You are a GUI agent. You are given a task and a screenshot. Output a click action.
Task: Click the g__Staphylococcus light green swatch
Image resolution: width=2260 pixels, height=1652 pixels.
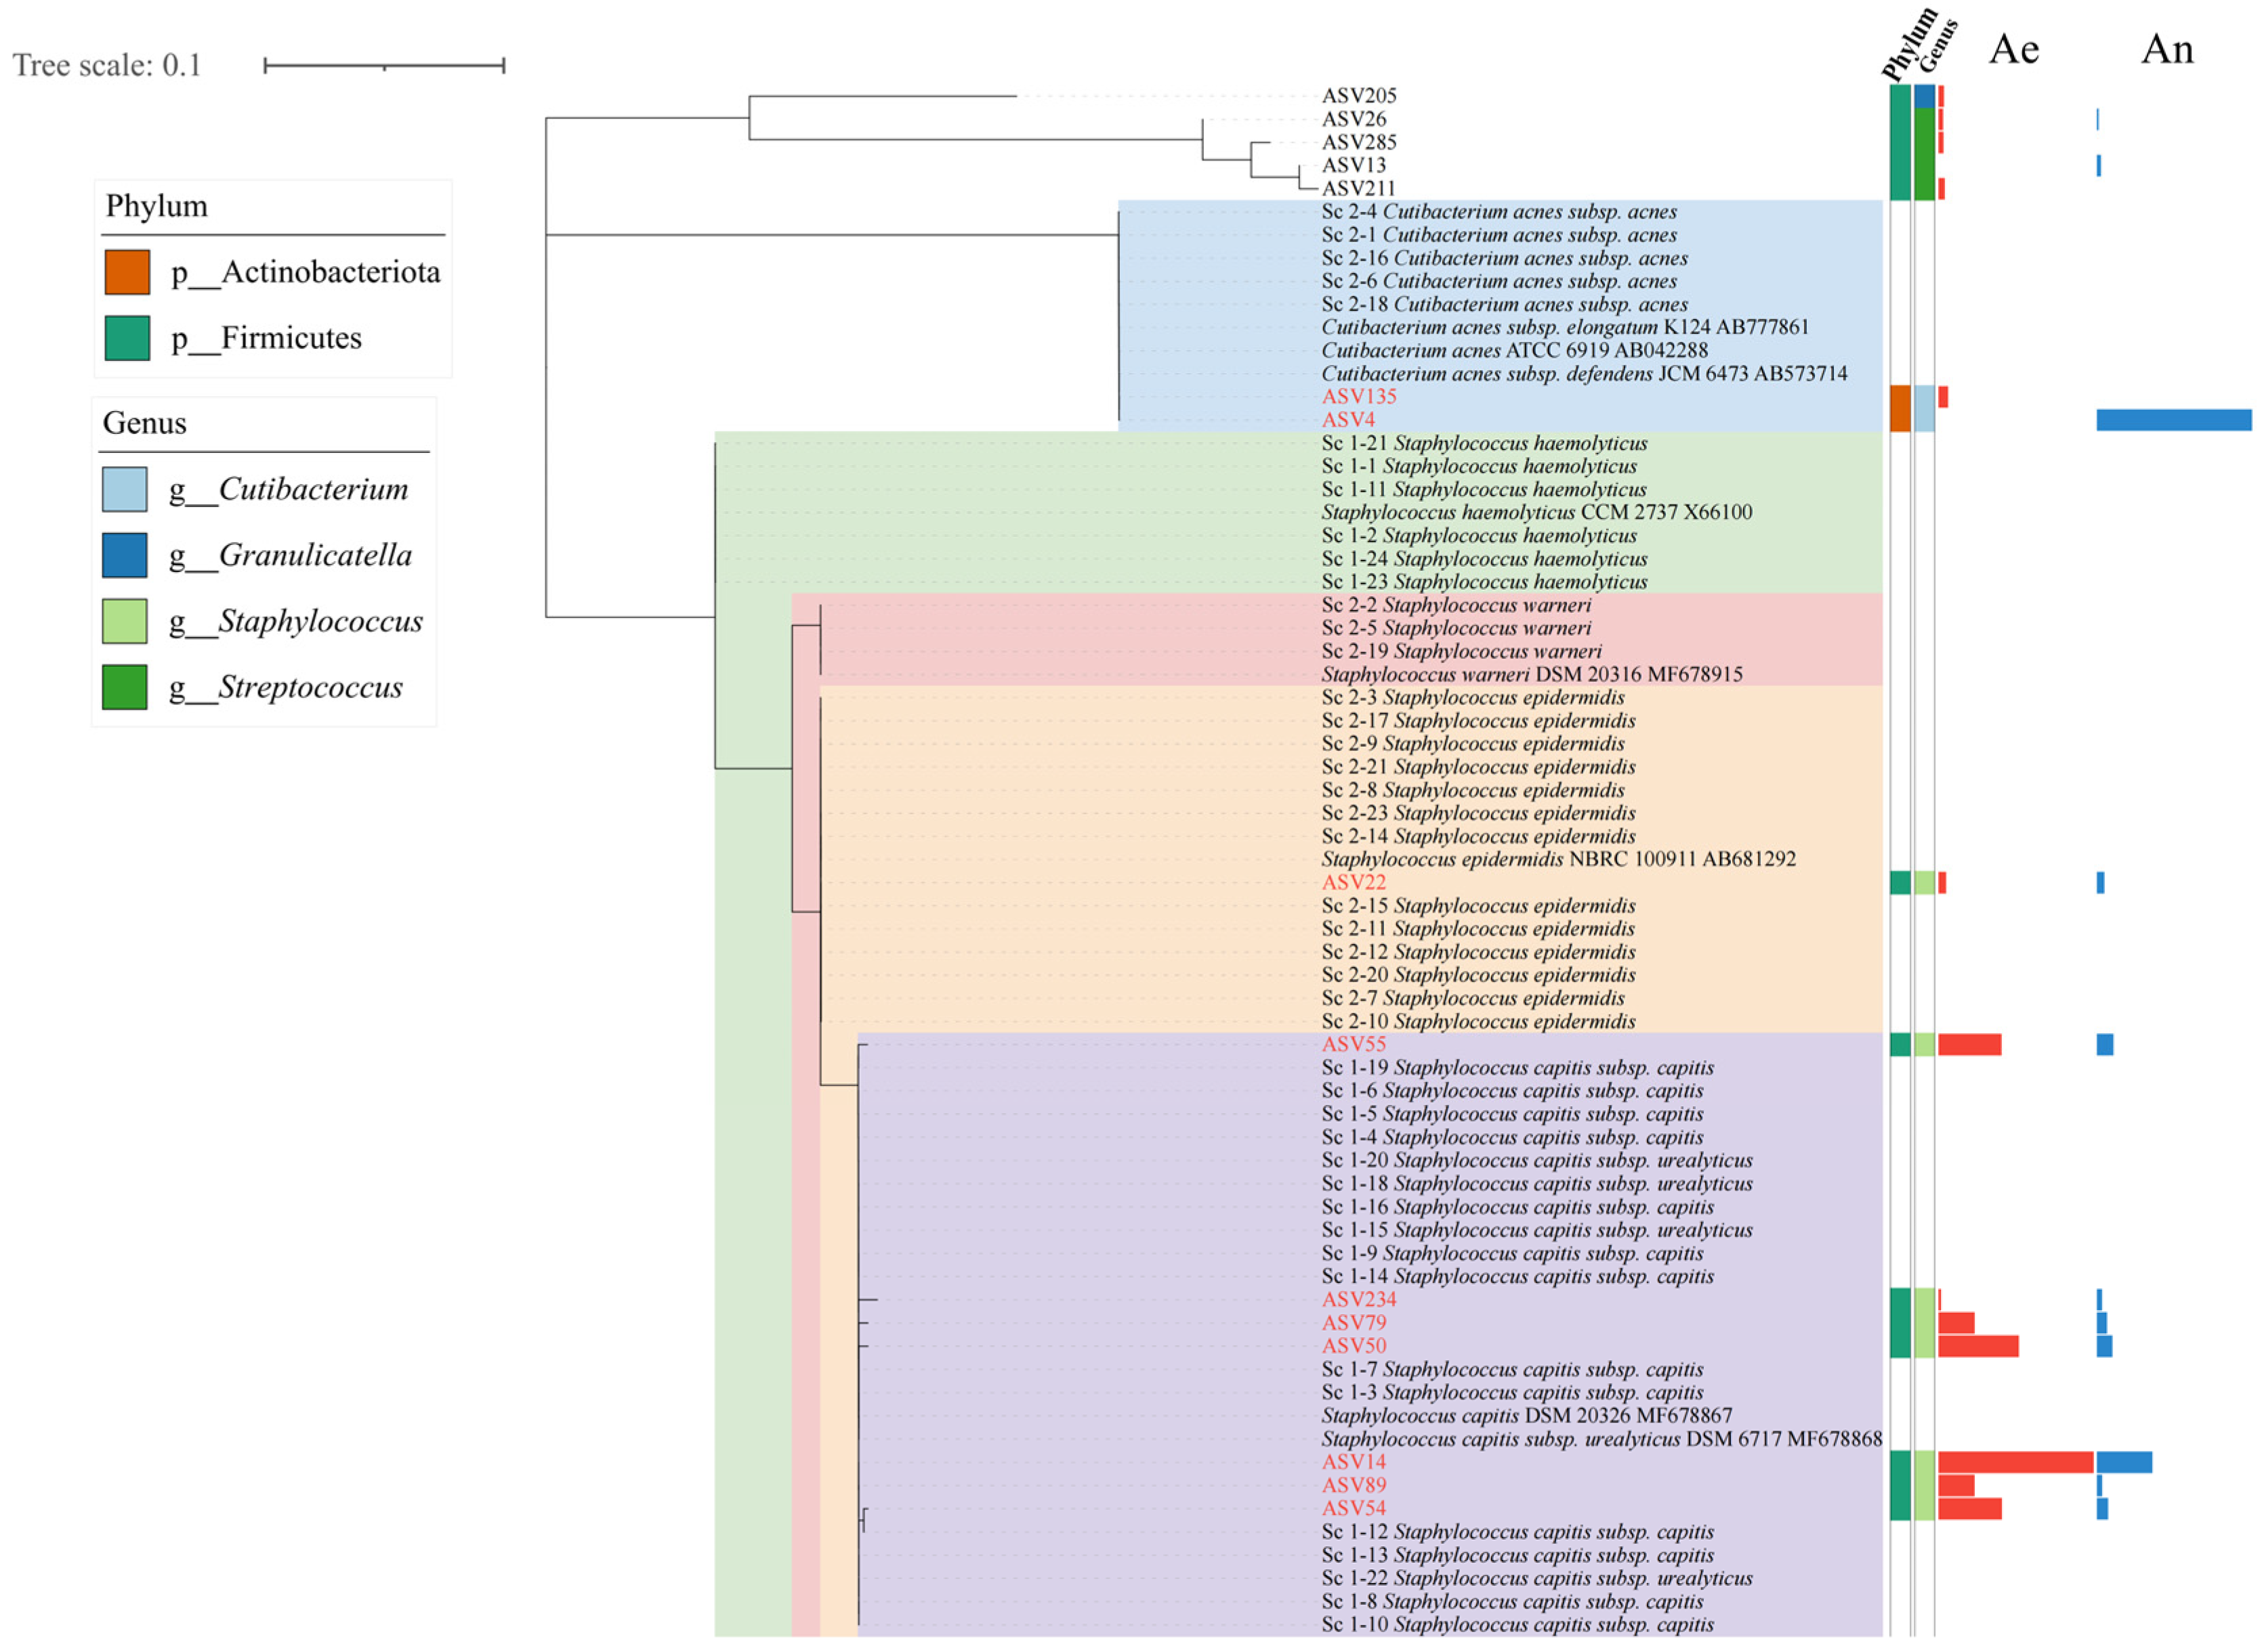click(x=125, y=621)
